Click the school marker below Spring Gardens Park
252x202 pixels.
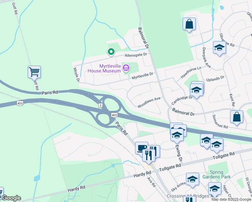[x=215, y=189]
